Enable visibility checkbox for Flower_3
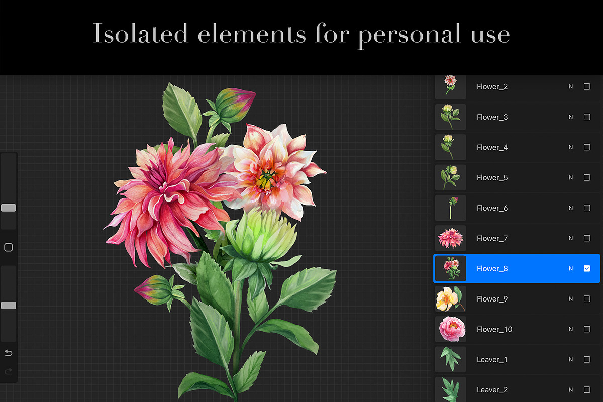The width and height of the screenshot is (603, 402). click(x=587, y=117)
